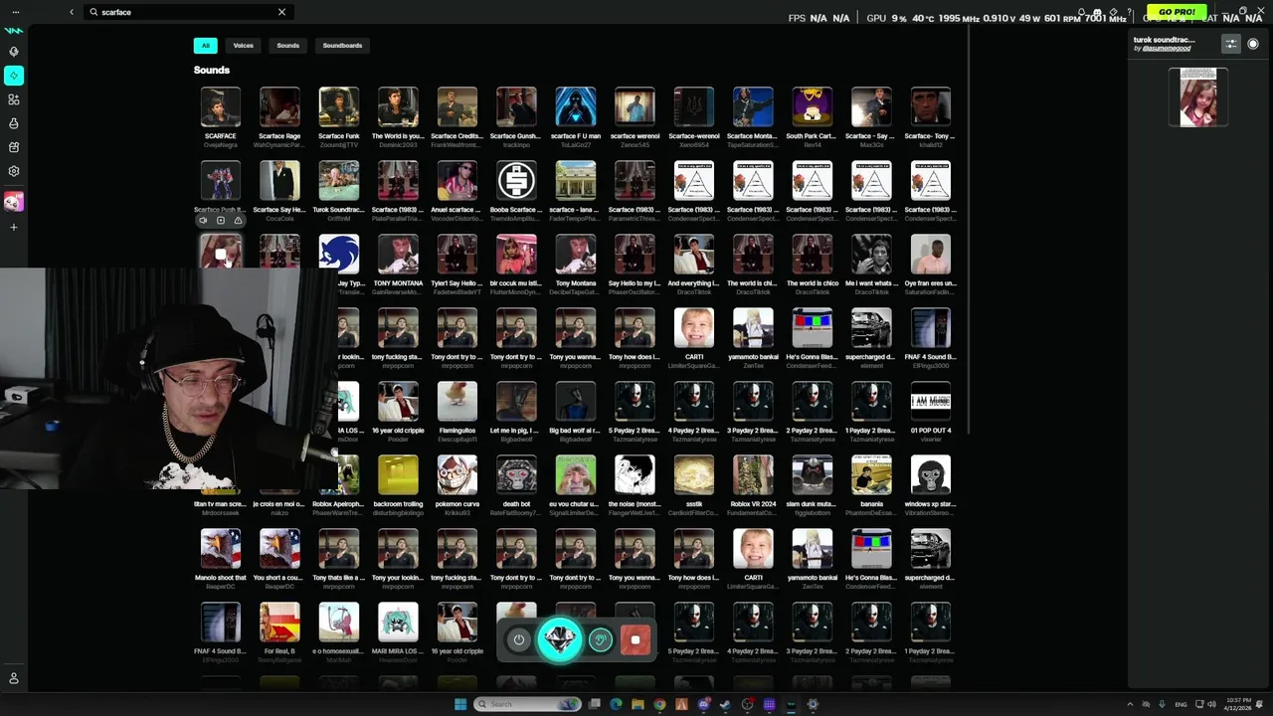Open the Soundboard sidebar icon
The image size is (1273, 716).
click(14, 99)
